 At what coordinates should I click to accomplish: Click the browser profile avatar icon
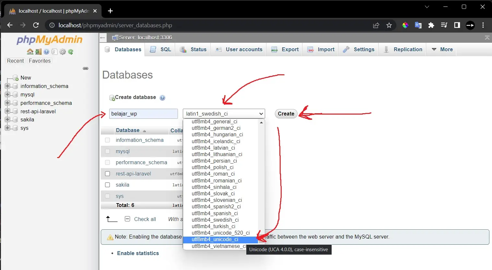click(x=470, y=25)
